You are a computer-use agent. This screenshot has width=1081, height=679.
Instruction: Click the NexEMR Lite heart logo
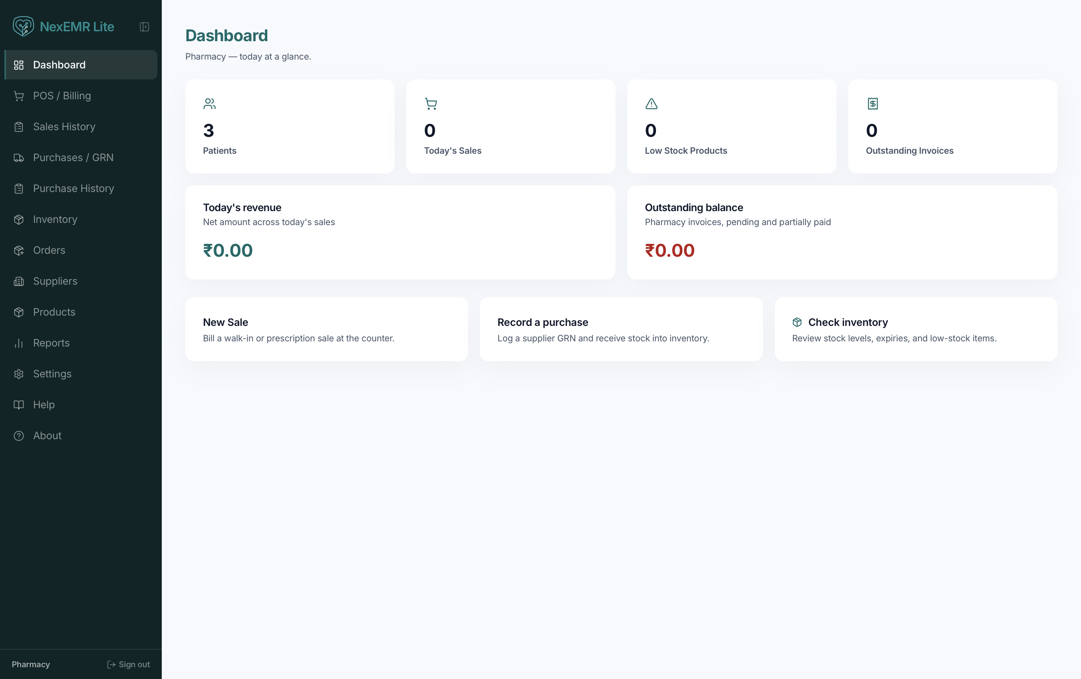point(23,26)
